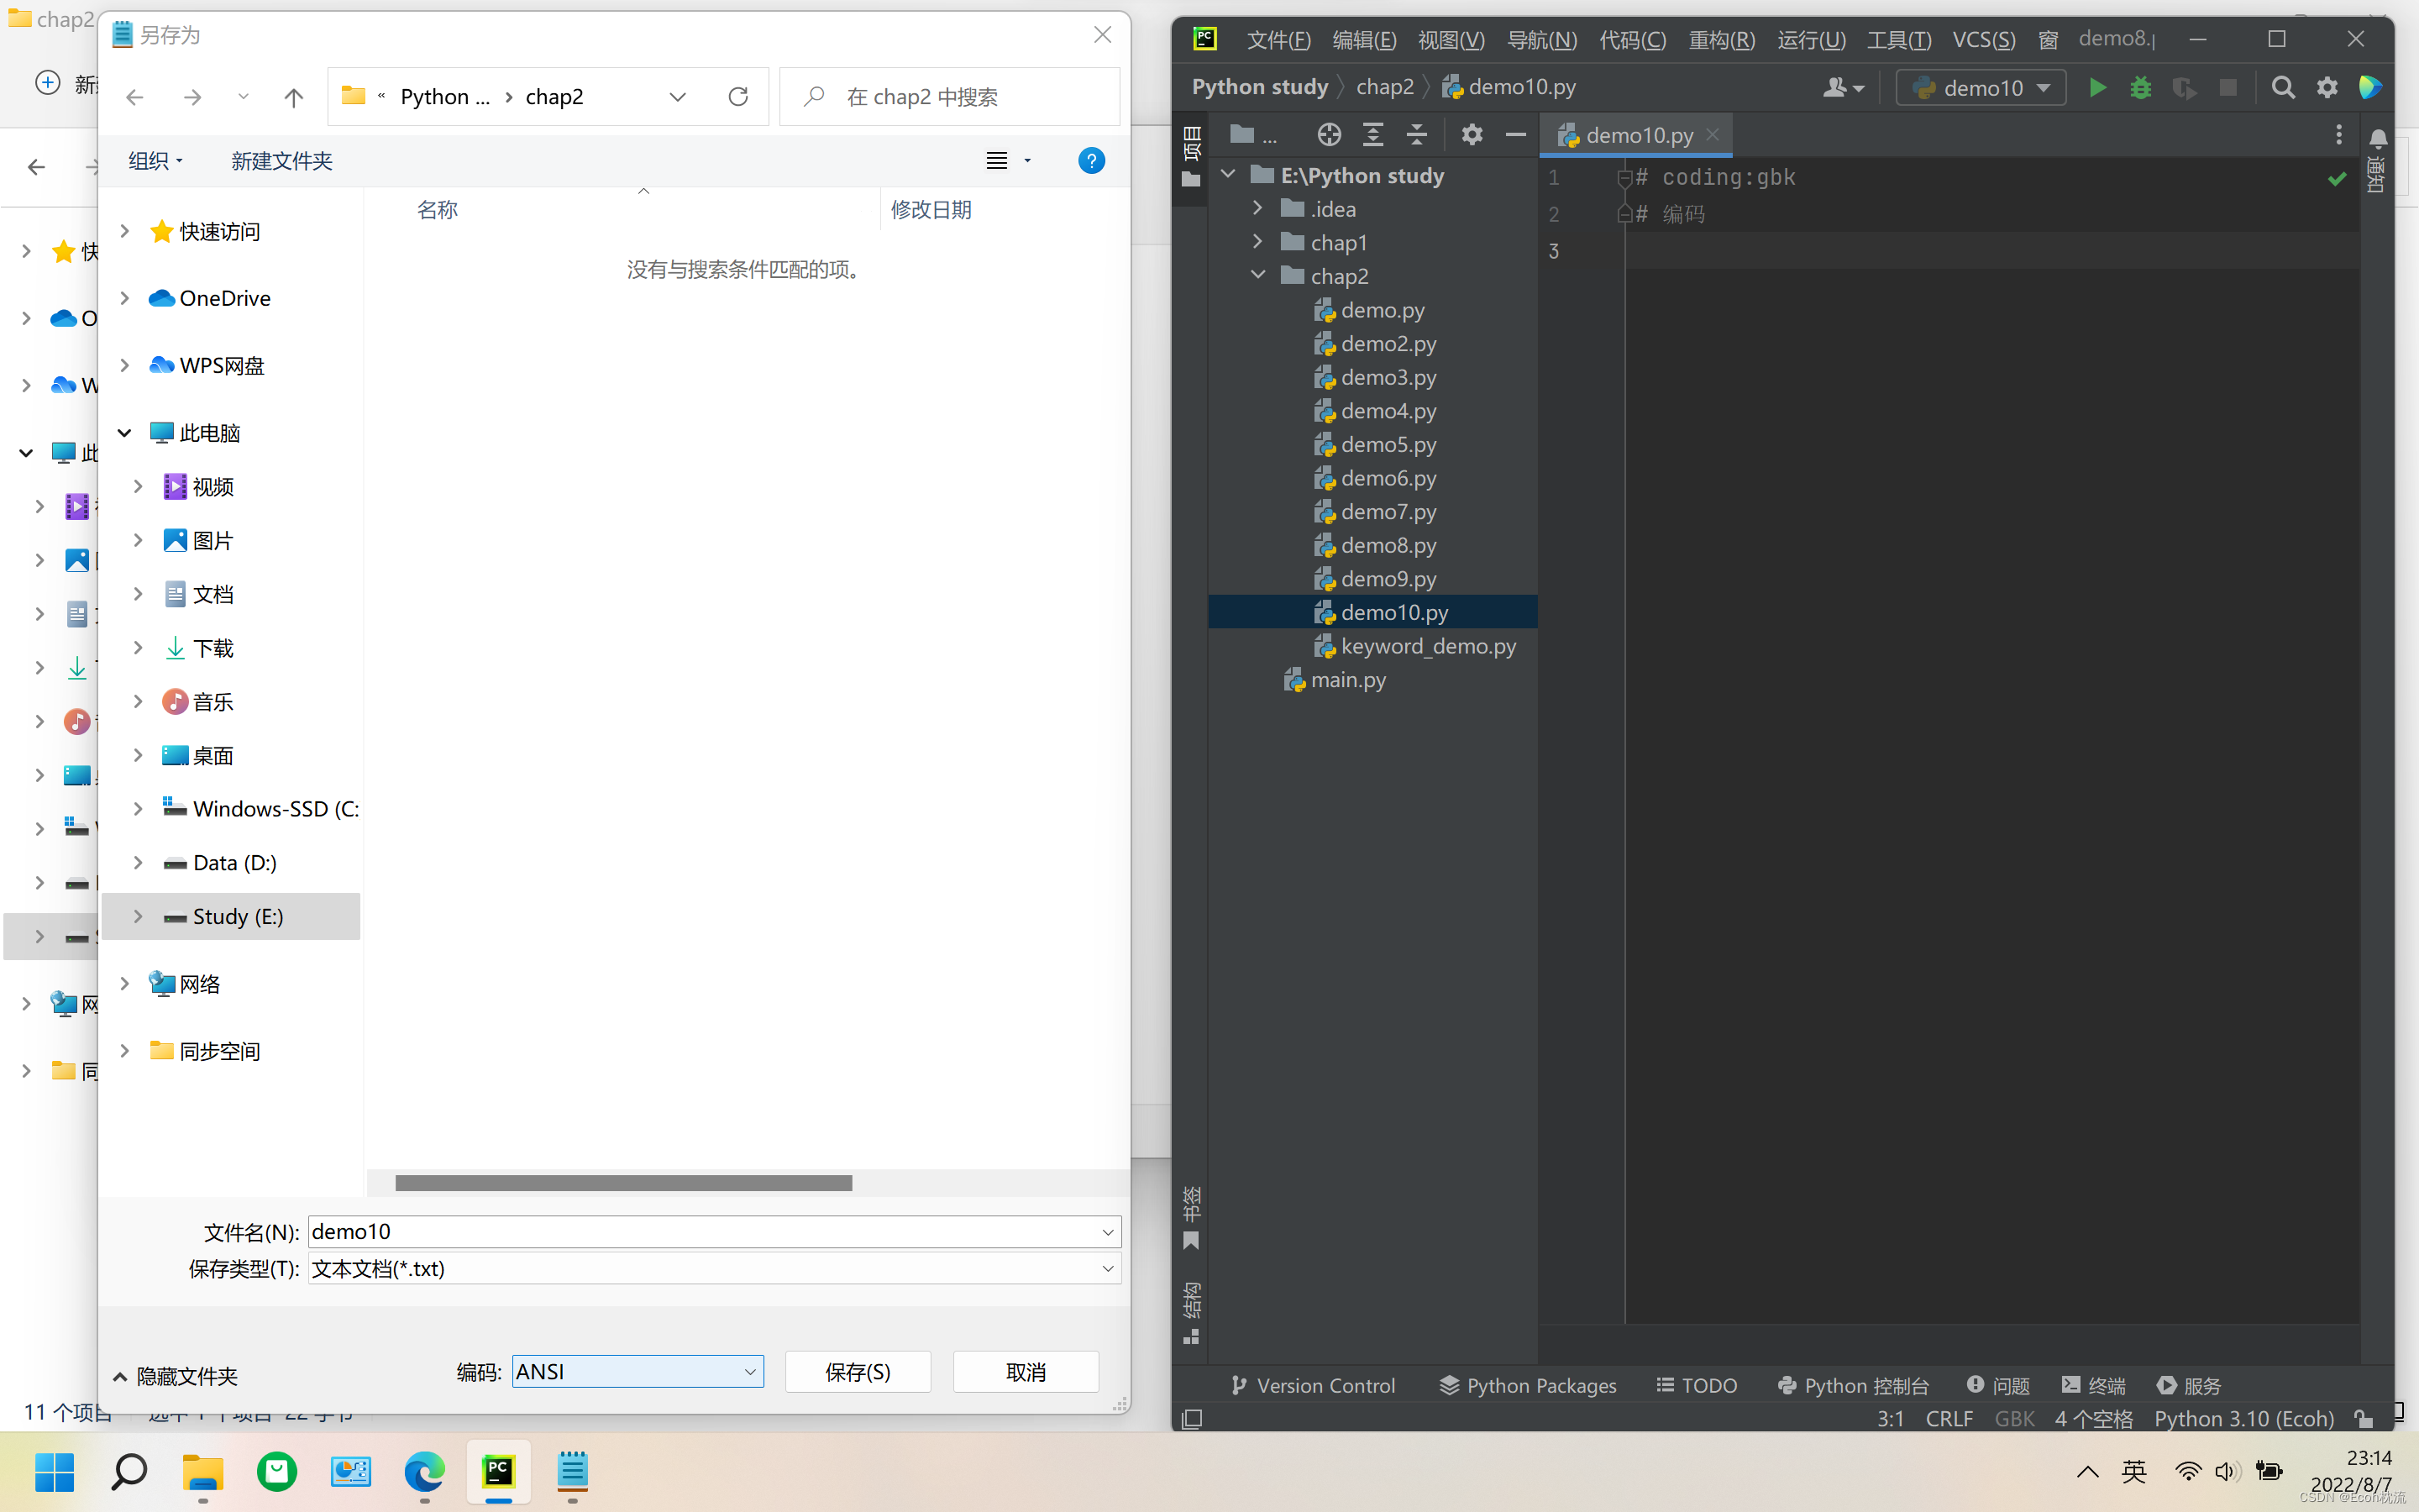The width and height of the screenshot is (2419, 1512).
Task: Open PyCharm's Search Everywhere magnifier icon
Action: click(x=2282, y=88)
